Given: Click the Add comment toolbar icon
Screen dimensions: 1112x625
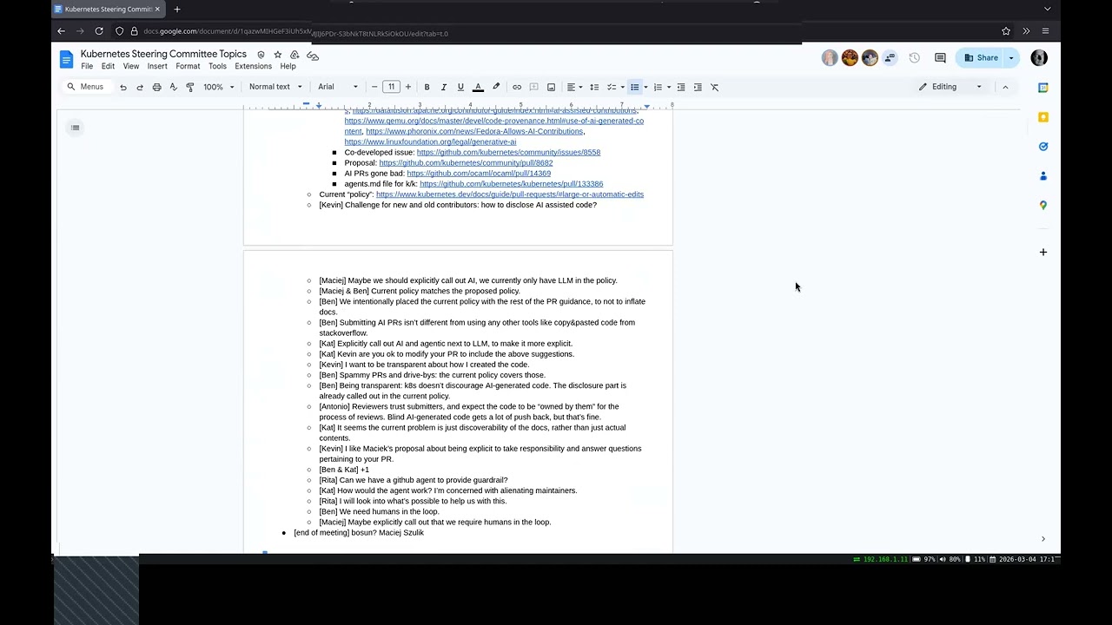Looking at the screenshot, I should 534,87.
